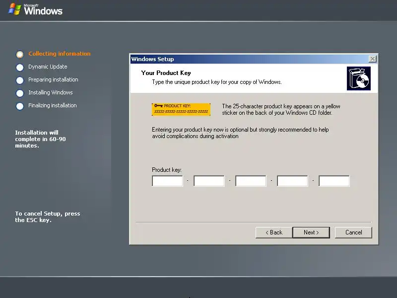Click the 'Preparing installation' step label
Image resolution: width=397 pixels, height=298 pixels.
tap(53, 79)
